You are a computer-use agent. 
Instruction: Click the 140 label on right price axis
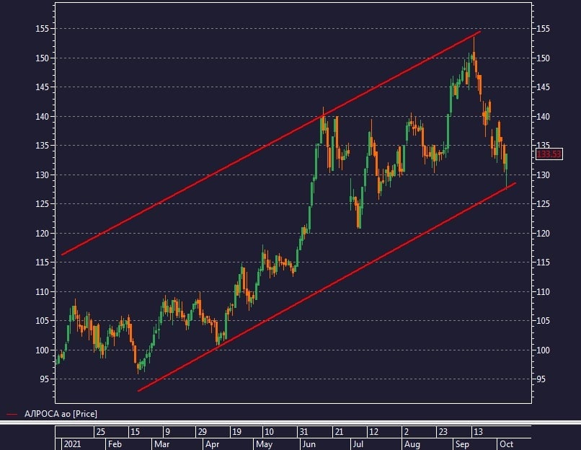[x=544, y=116]
